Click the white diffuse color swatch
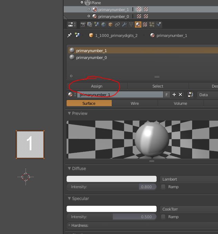Viewport: 218px width, 234px height. coord(111,179)
